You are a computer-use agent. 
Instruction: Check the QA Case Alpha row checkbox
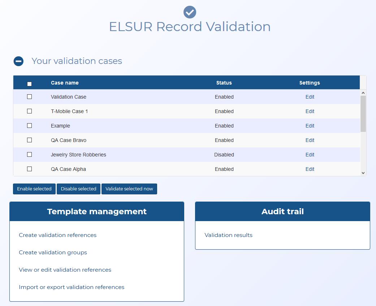tap(30, 169)
